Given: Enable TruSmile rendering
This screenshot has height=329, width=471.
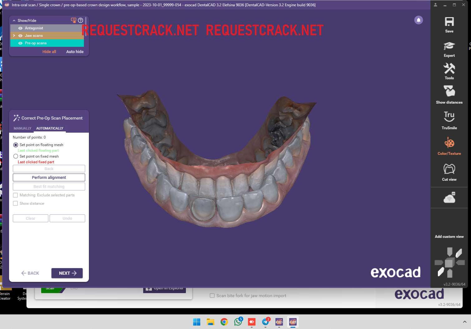Looking at the screenshot, I should coord(449,120).
